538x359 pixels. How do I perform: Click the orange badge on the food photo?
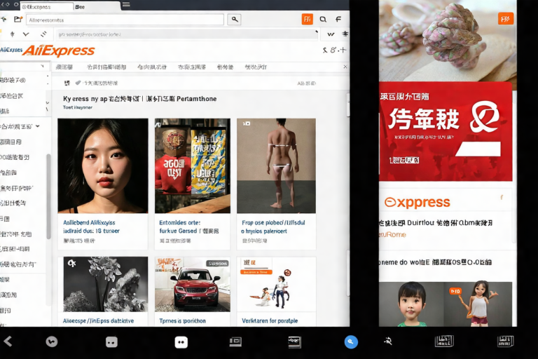coord(505,19)
